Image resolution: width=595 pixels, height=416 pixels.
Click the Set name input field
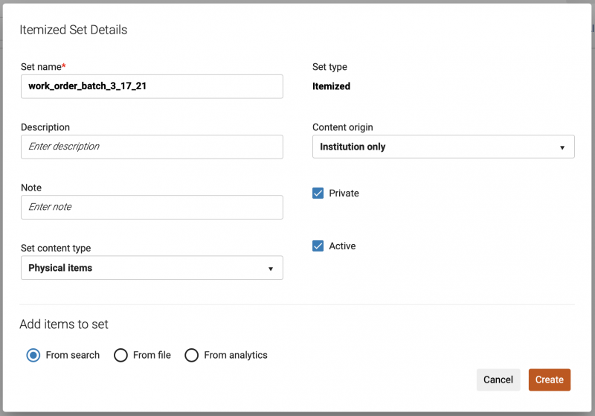[x=152, y=86]
